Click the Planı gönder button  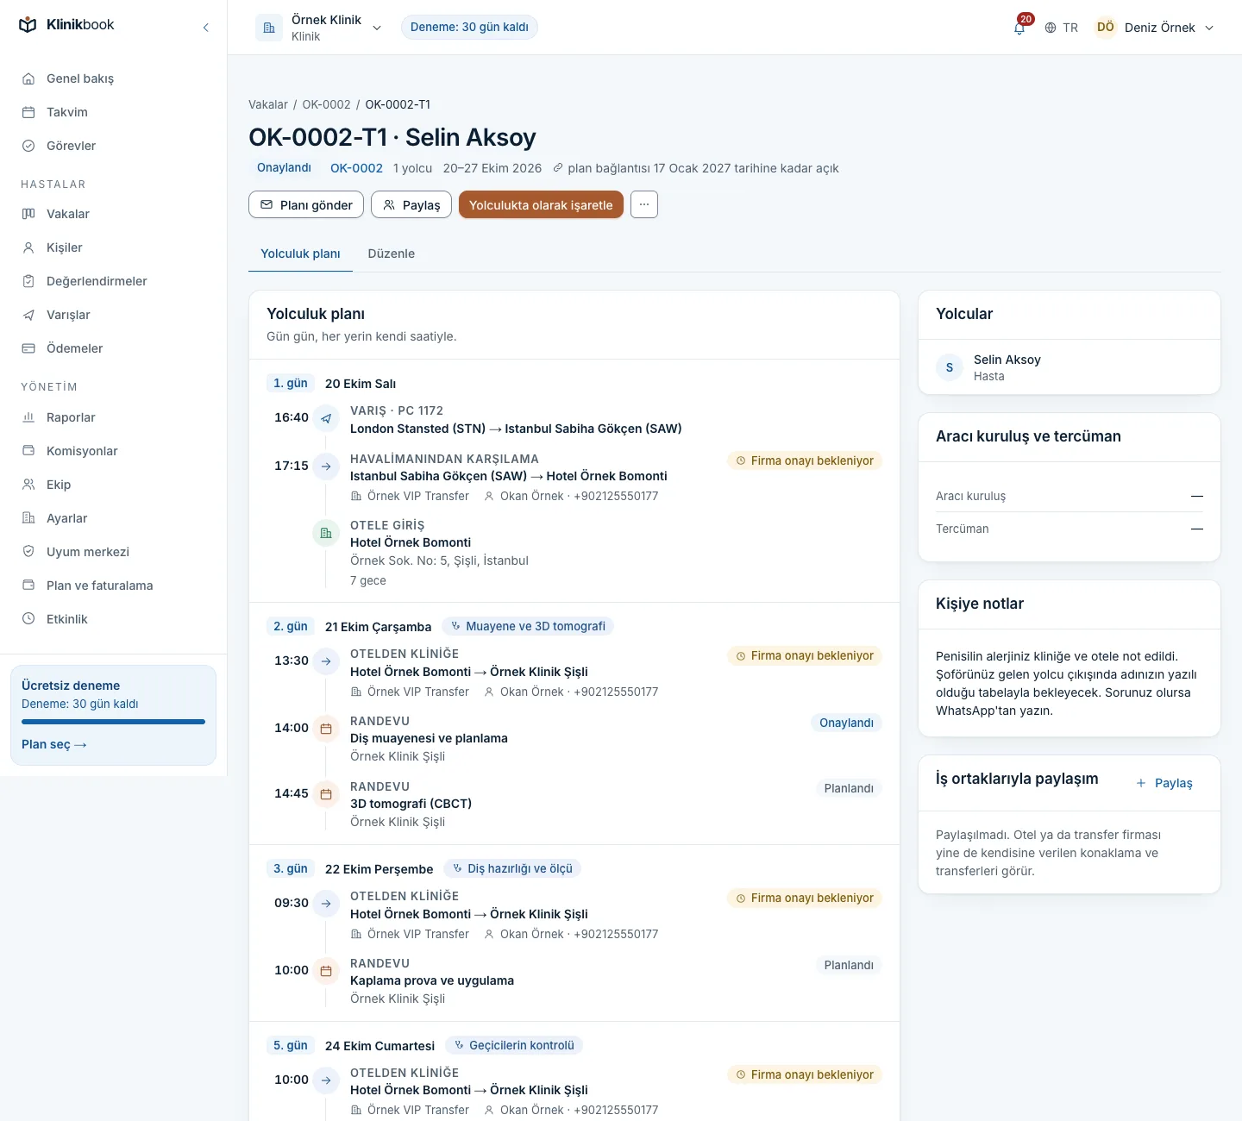306,204
